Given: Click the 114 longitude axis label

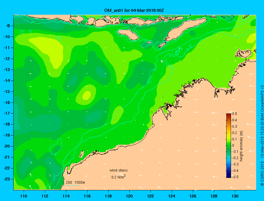Looking at the screenshot, I should [66, 196].
